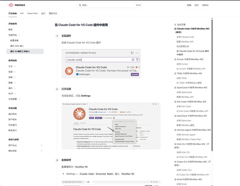The width and height of the screenshot is (240, 186).
Task: Jump to 安装 Codex CLI in contents
Action: (x=184, y=170)
